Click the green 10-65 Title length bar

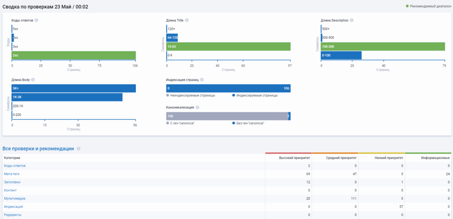228,46
